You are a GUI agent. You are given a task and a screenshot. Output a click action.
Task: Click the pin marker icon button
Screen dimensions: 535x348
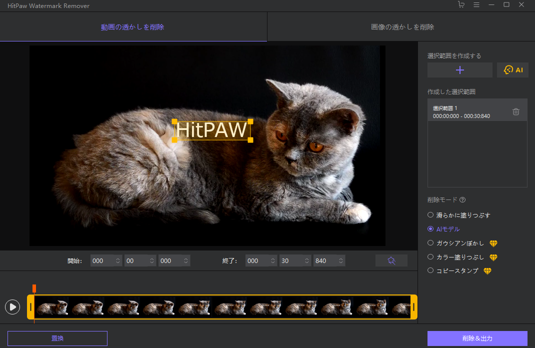click(391, 260)
